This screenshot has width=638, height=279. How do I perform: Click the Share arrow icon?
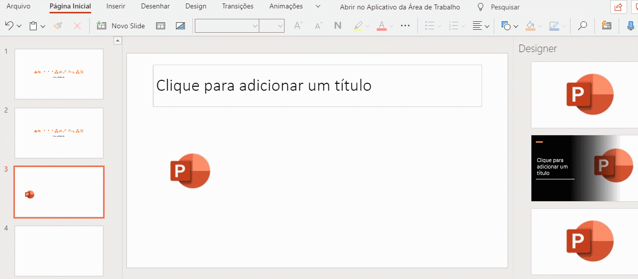point(618,7)
